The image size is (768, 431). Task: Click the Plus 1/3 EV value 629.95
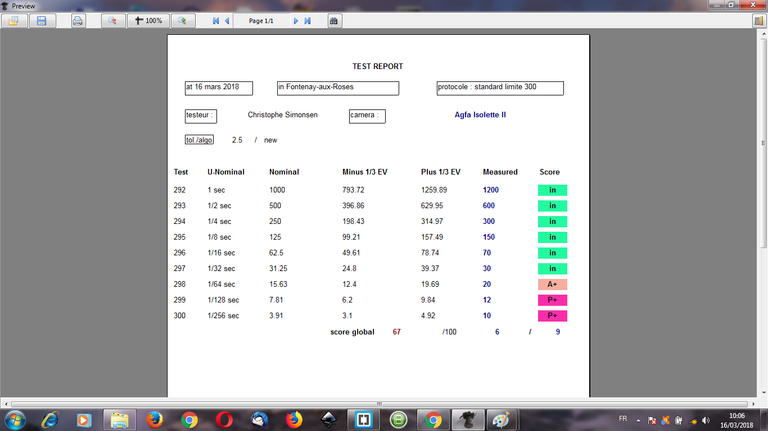[x=432, y=206]
